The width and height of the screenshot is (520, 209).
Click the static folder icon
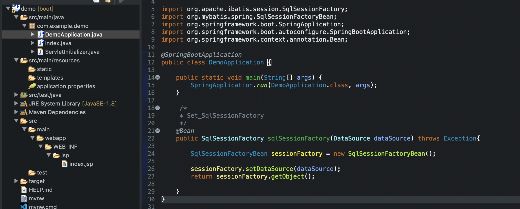point(32,69)
